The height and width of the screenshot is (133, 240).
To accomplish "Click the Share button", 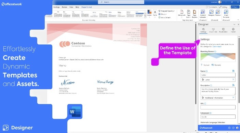I will pyautogui.click(x=235, y=7).
